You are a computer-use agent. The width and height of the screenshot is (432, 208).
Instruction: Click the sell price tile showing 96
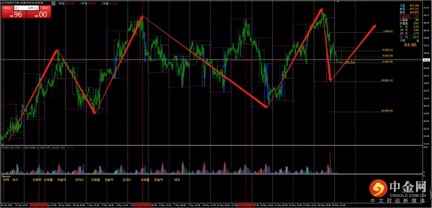tap(14, 14)
